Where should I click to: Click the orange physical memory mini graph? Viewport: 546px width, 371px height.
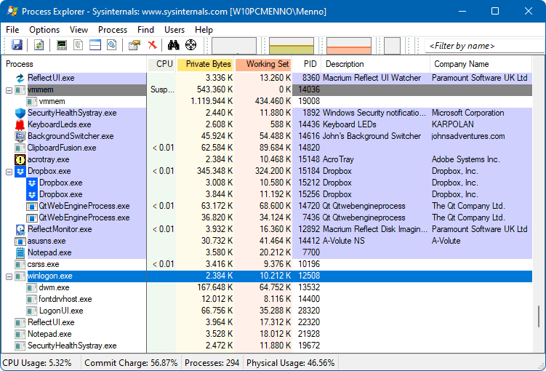point(348,46)
